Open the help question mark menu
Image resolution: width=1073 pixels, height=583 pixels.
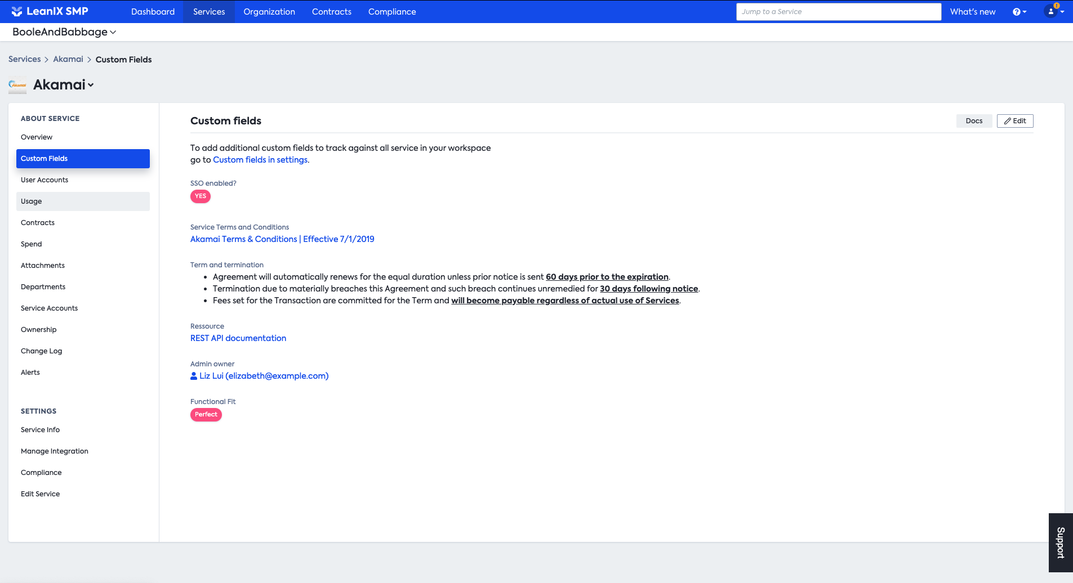(x=1019, y=12)
